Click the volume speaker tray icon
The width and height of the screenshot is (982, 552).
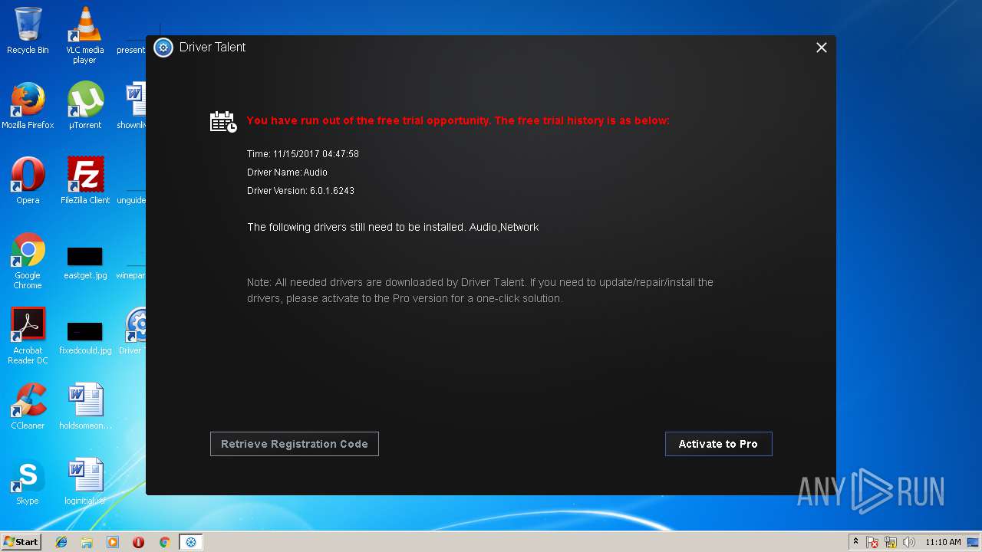click(x=909, y=542)
